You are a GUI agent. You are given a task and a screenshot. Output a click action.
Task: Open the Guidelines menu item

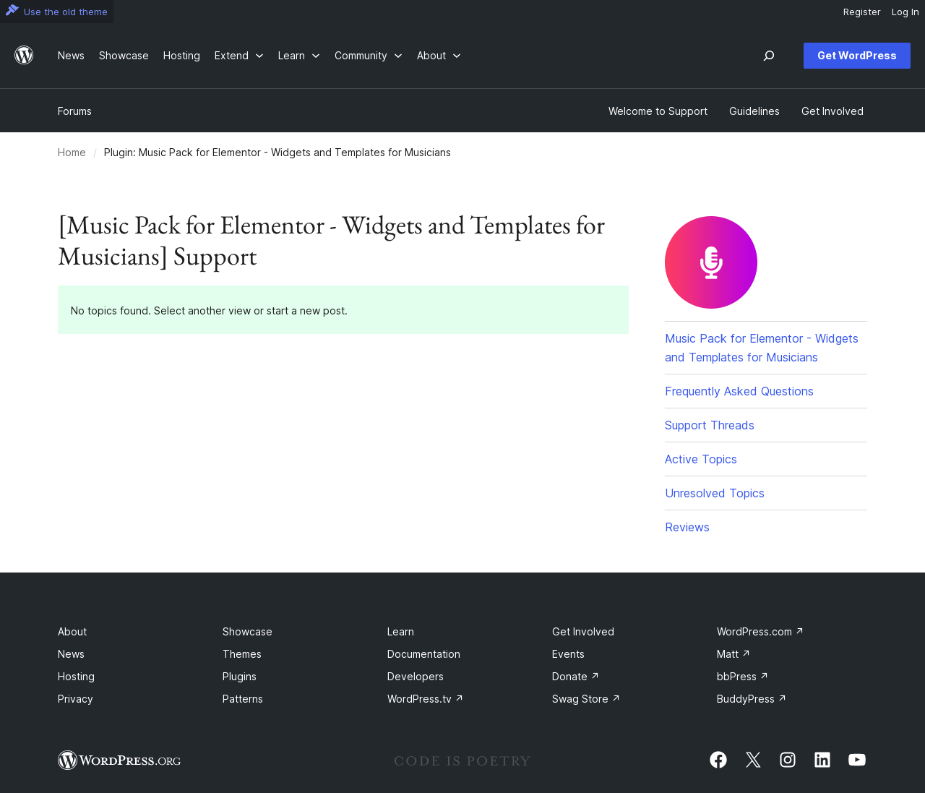click(x=754, y=111)
